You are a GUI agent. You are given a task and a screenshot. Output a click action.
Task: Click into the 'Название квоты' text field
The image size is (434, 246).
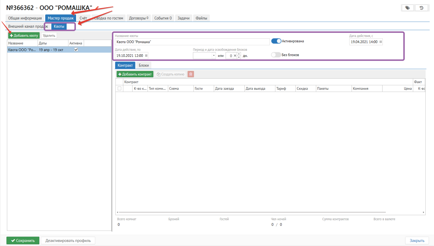(192, 42)
